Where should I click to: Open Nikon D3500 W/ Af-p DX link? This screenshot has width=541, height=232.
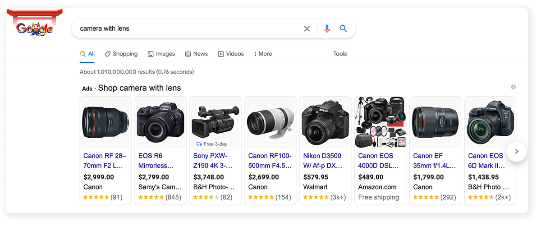pos(323,161)
